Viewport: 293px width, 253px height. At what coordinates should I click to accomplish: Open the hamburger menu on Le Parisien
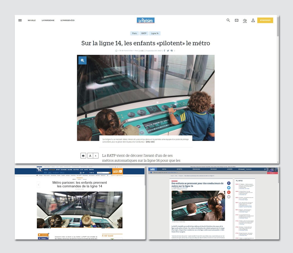(x=20, y=20)
